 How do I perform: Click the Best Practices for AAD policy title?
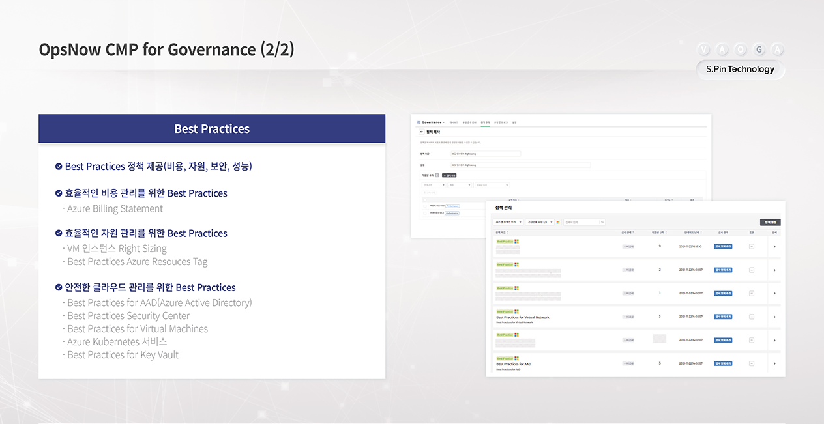point(514,364)
